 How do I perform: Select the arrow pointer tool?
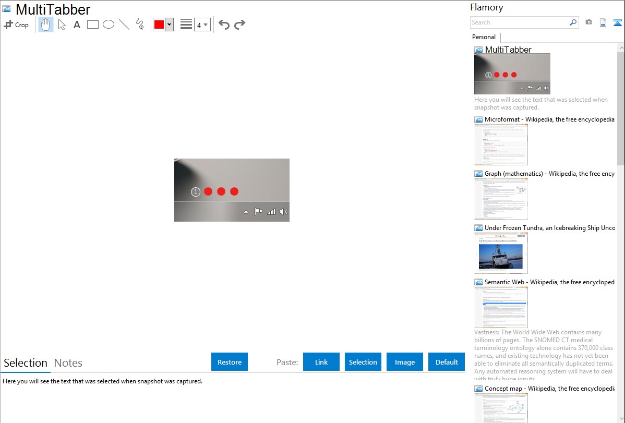click(62, 25)
